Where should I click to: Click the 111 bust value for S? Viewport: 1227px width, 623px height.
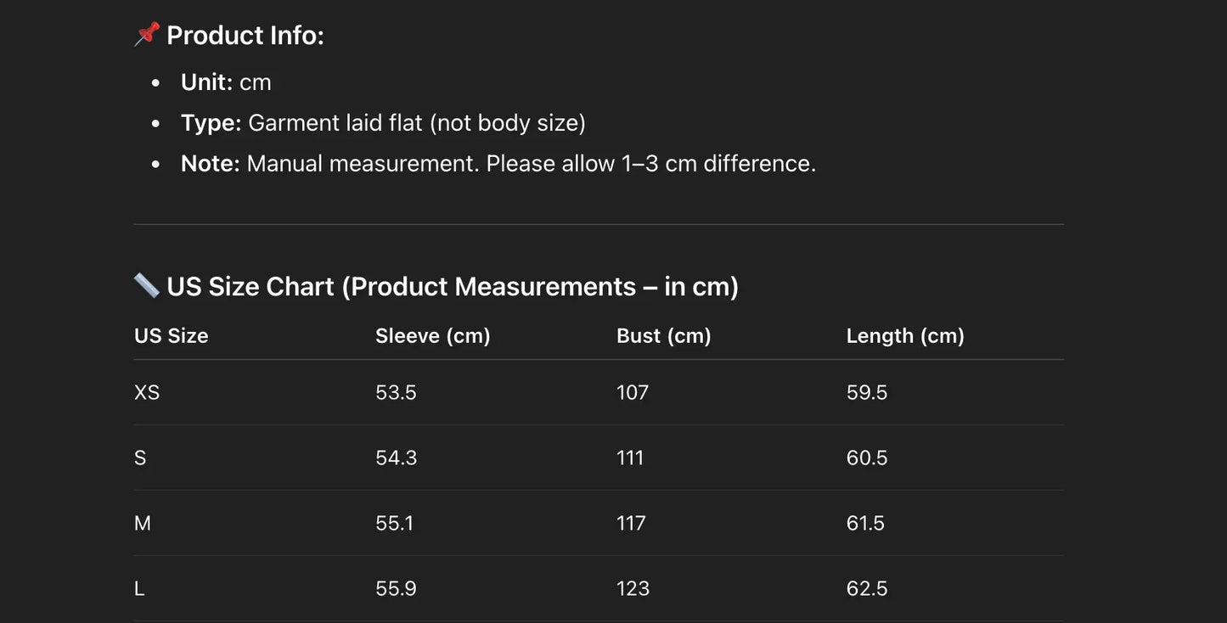(x=630, y=458)
